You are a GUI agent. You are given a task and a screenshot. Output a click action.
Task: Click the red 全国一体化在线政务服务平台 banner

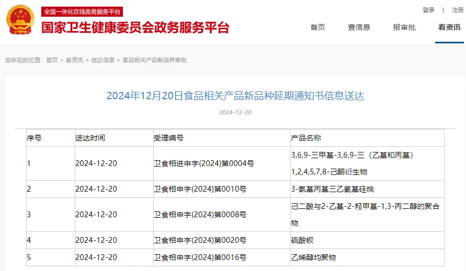[x=82, y=11]
